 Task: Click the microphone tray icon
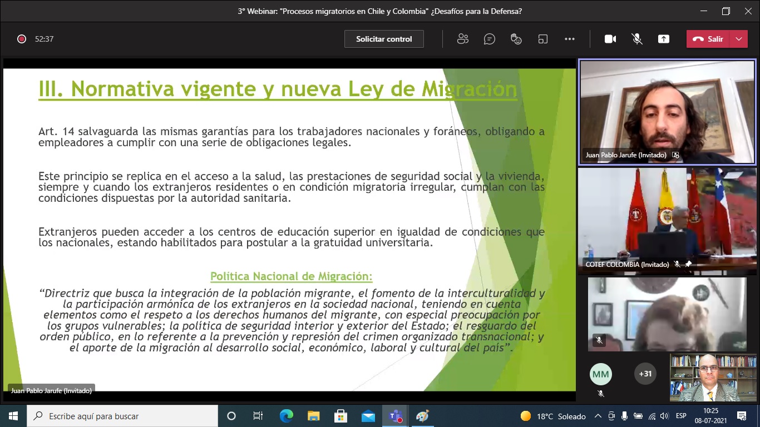point(625,416)
